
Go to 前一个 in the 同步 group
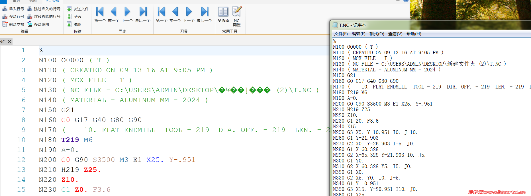click(113, 15)
